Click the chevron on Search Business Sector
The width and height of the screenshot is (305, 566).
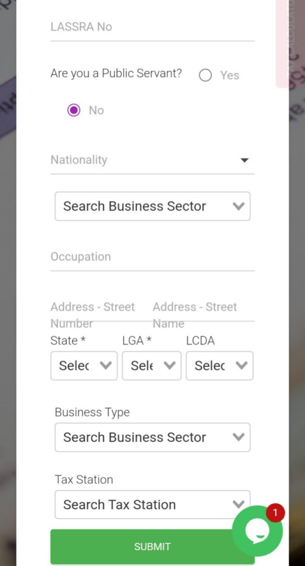(239, 206)
